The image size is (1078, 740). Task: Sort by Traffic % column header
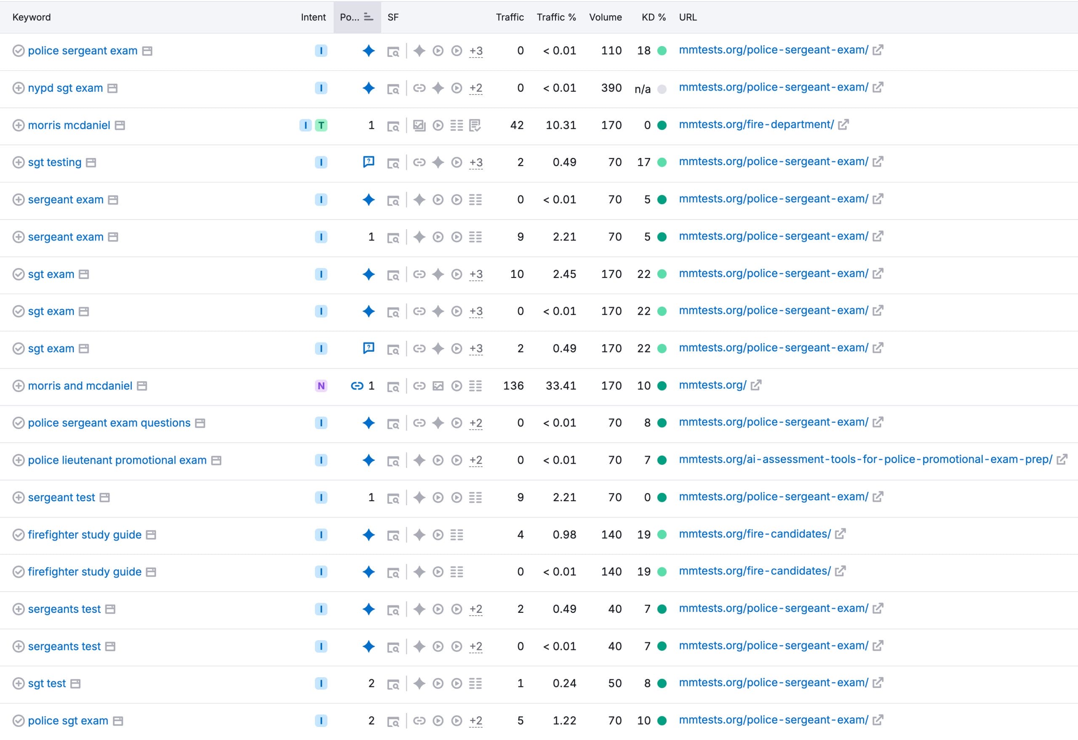pos(556,17)
